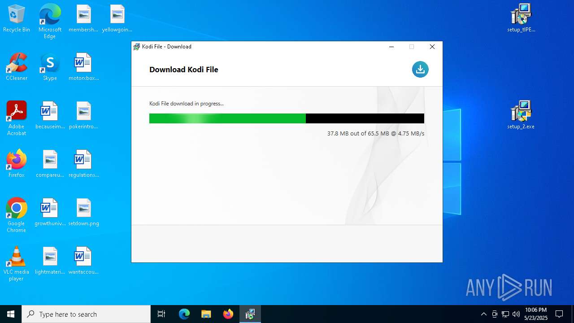Select the CCleaner desktop shortcut
Screen dimensions: 574x323
pyautogui.click(x=17, y=67)
